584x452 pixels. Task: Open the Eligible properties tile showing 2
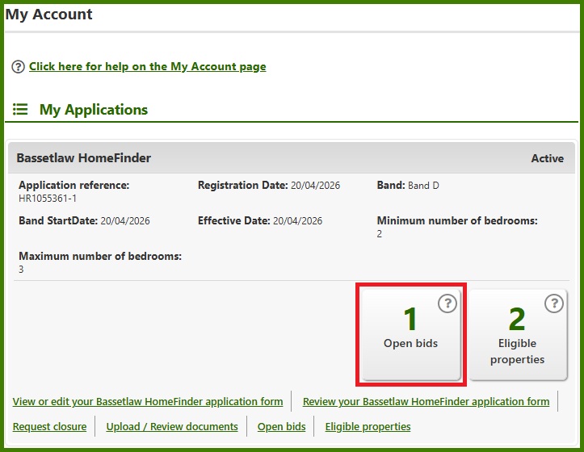518,334
